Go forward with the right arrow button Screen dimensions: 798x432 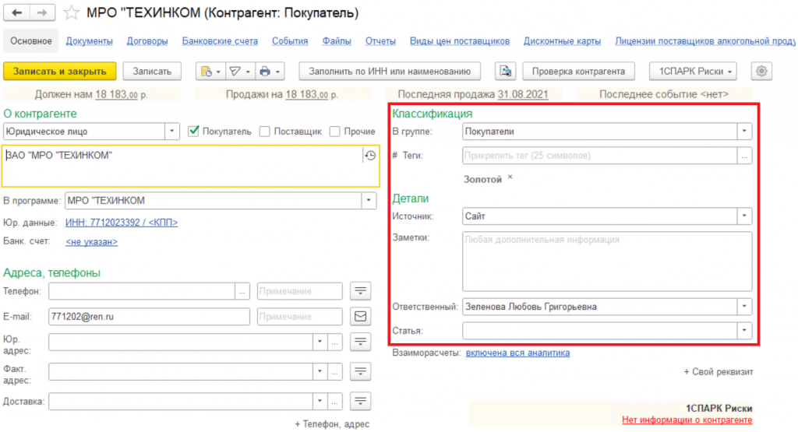point(42,12)
